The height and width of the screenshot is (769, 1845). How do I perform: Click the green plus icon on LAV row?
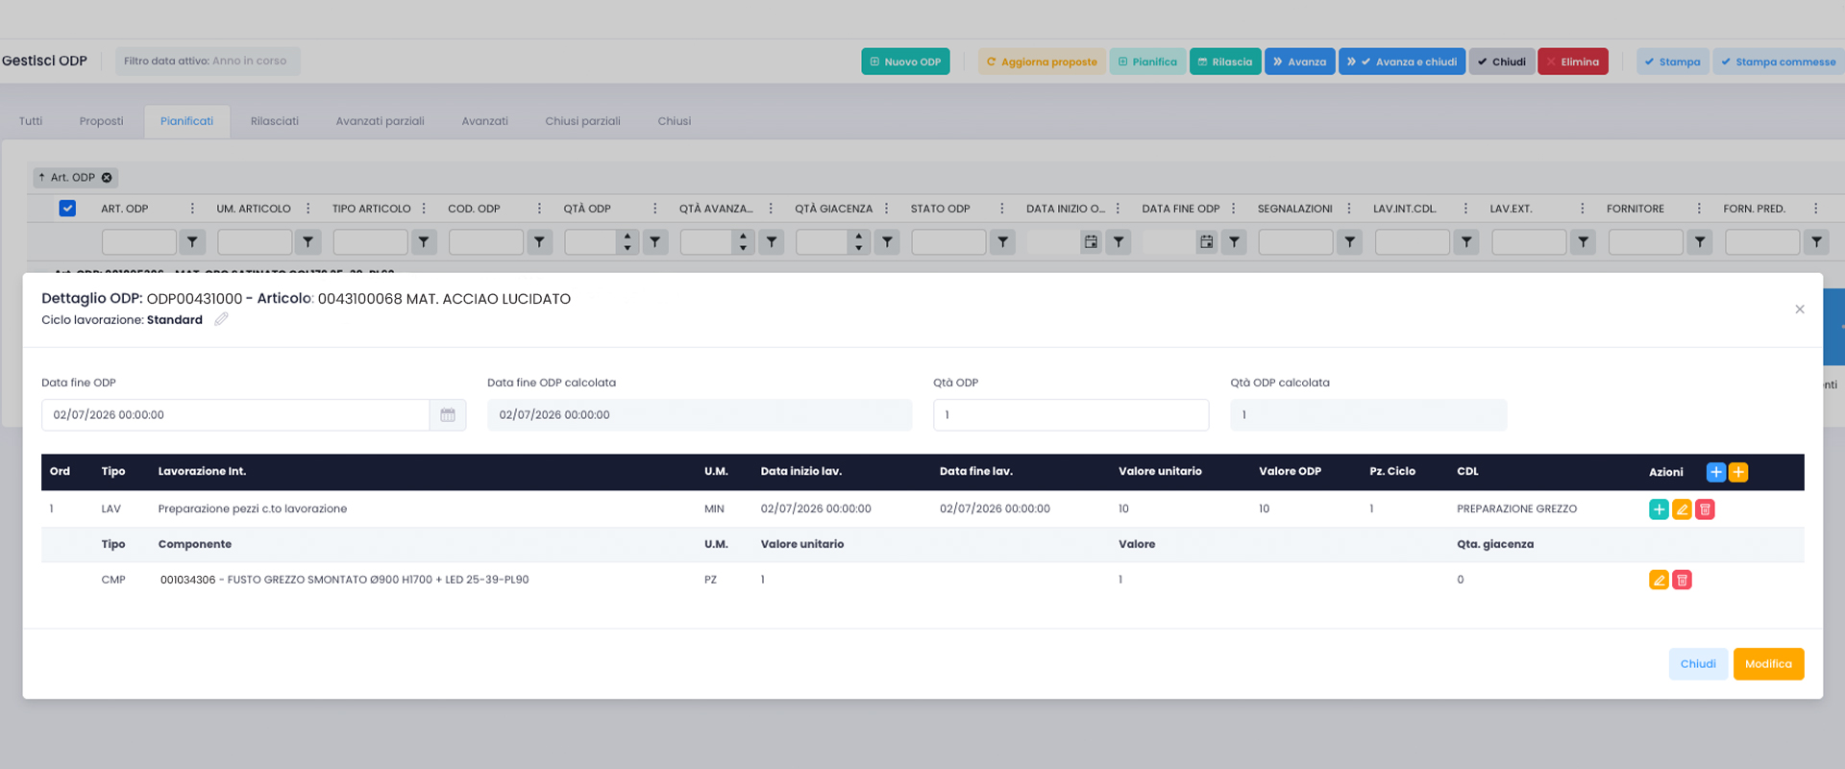[1659, 509]
